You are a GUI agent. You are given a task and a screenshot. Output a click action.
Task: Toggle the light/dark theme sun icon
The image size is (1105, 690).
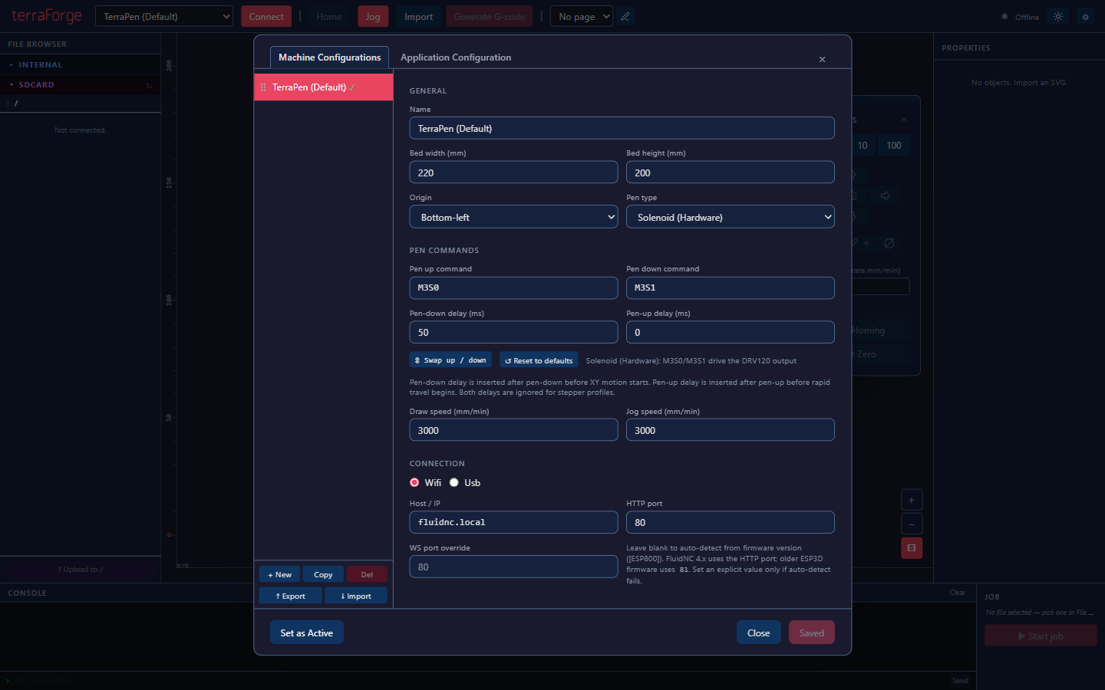(x=1058, y=16)
